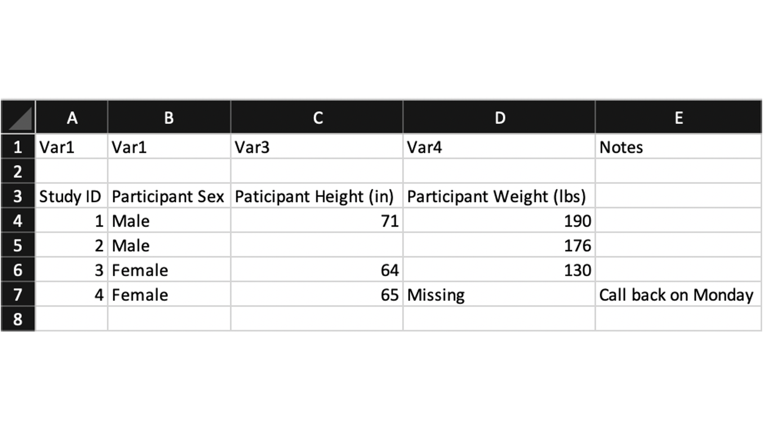763x429 pixels.
Task: Click the Notes cell in column E
Action: (678, 147)
